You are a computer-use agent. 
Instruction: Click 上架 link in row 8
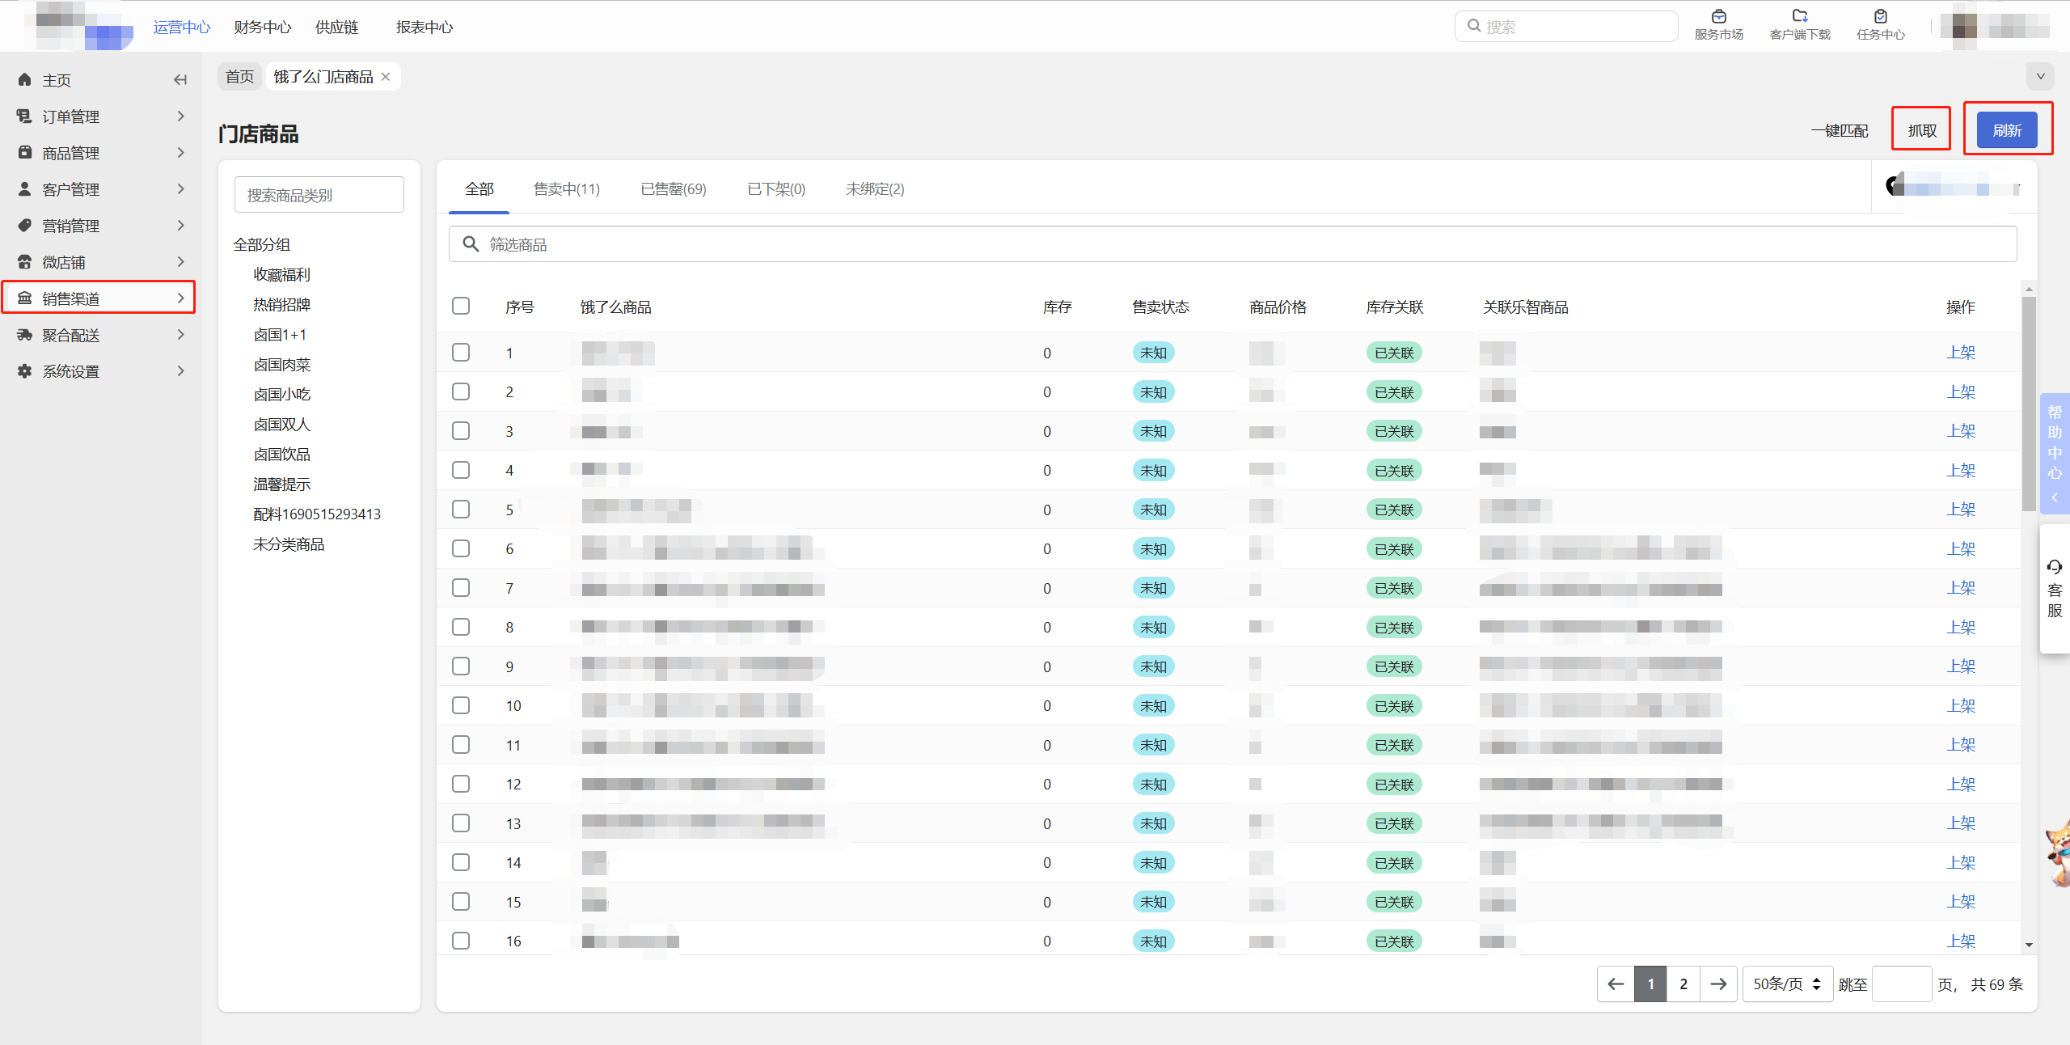[1961, 628]
